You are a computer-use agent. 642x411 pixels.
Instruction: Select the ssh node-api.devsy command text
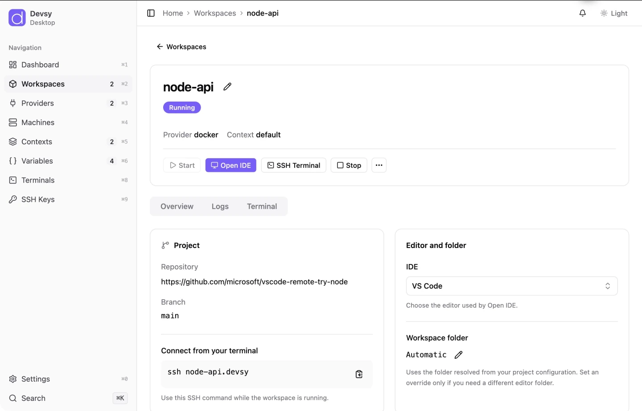pos(208,372)
